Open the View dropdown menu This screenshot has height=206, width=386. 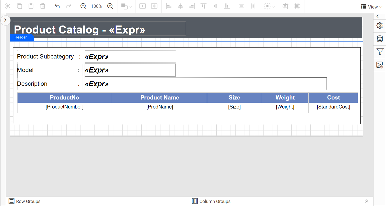371,7
